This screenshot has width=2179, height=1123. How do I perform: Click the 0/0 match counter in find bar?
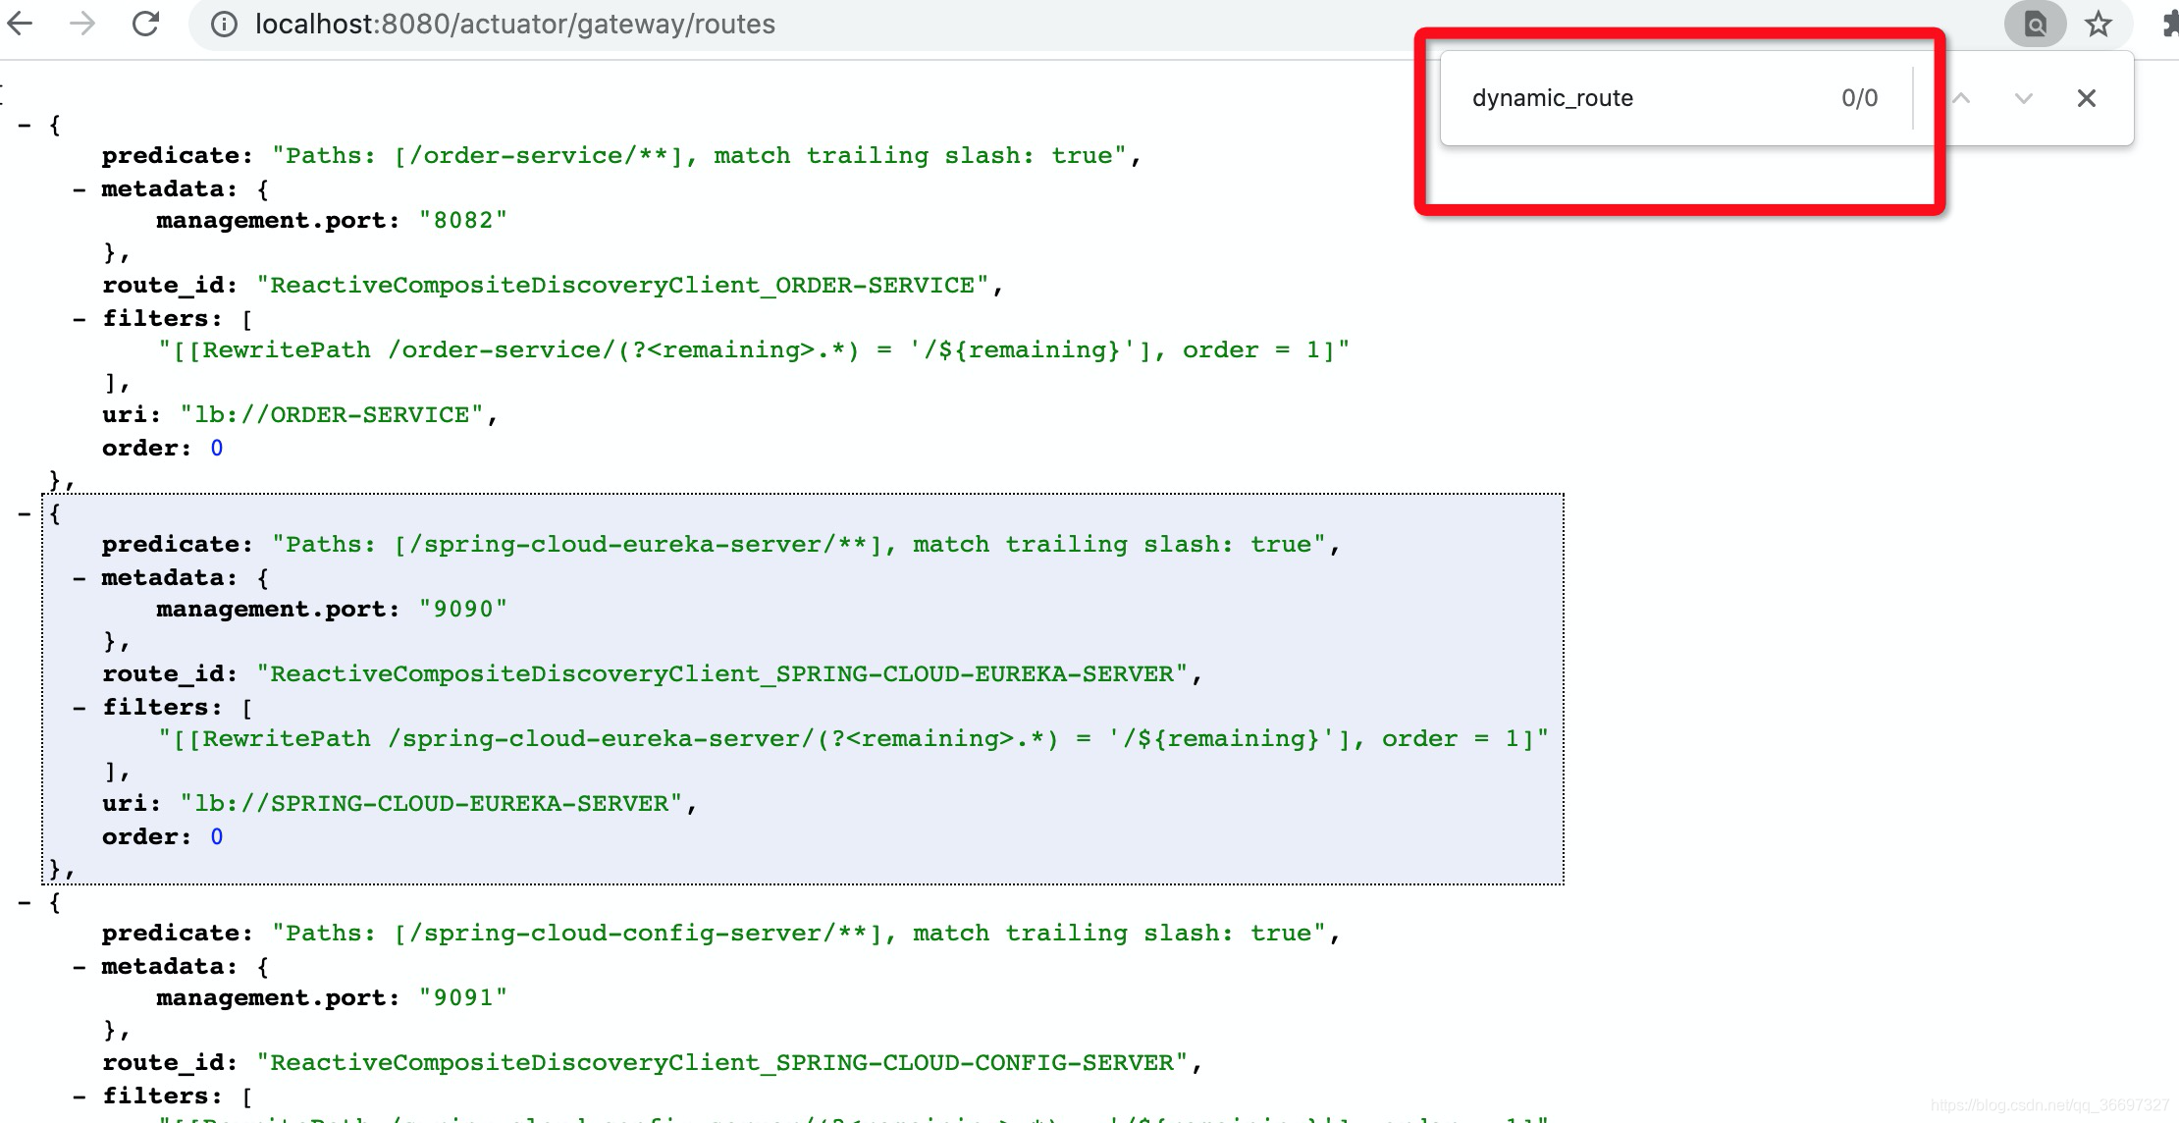tap(1860, 98)
